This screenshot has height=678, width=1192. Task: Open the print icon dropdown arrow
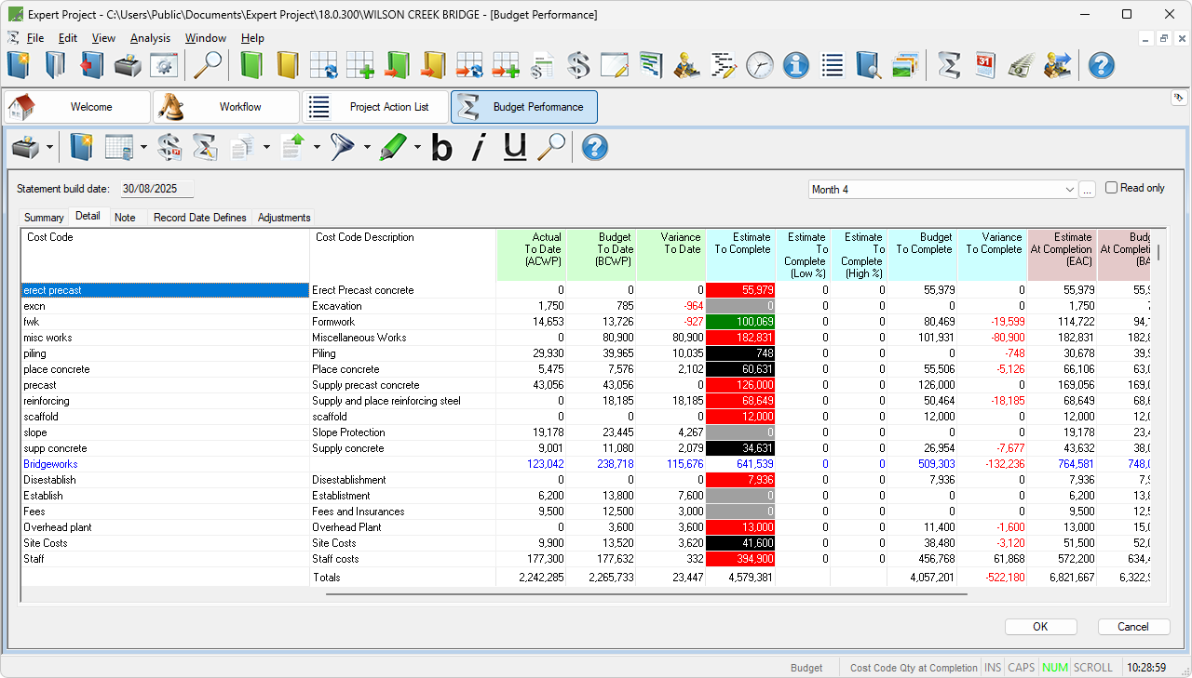pos(49,147)
